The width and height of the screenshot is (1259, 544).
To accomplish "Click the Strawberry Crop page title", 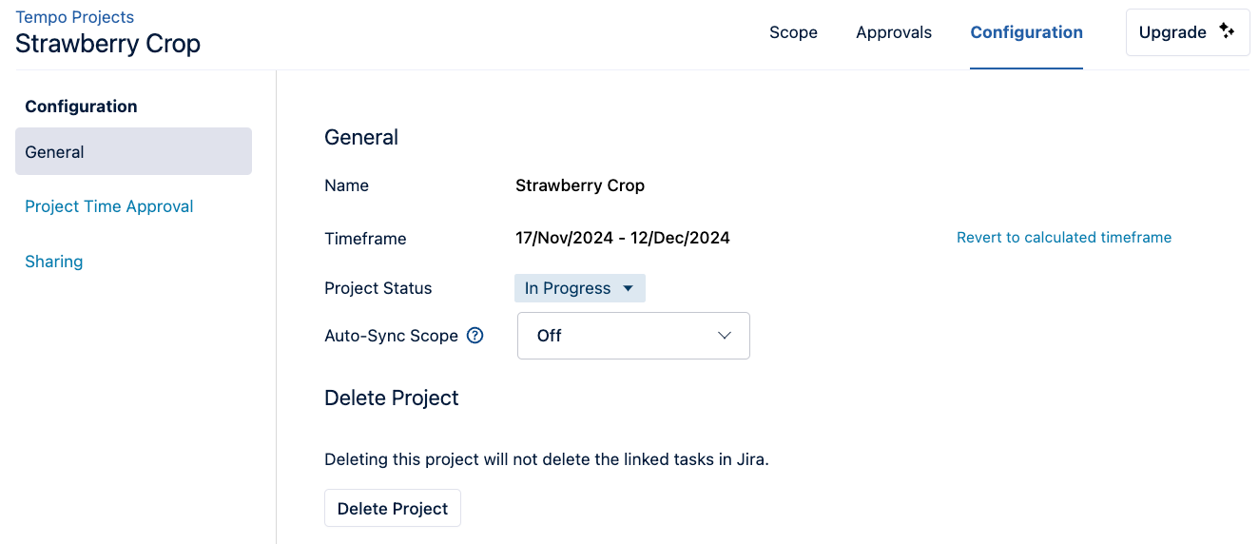I will click(x=108, y=44).
